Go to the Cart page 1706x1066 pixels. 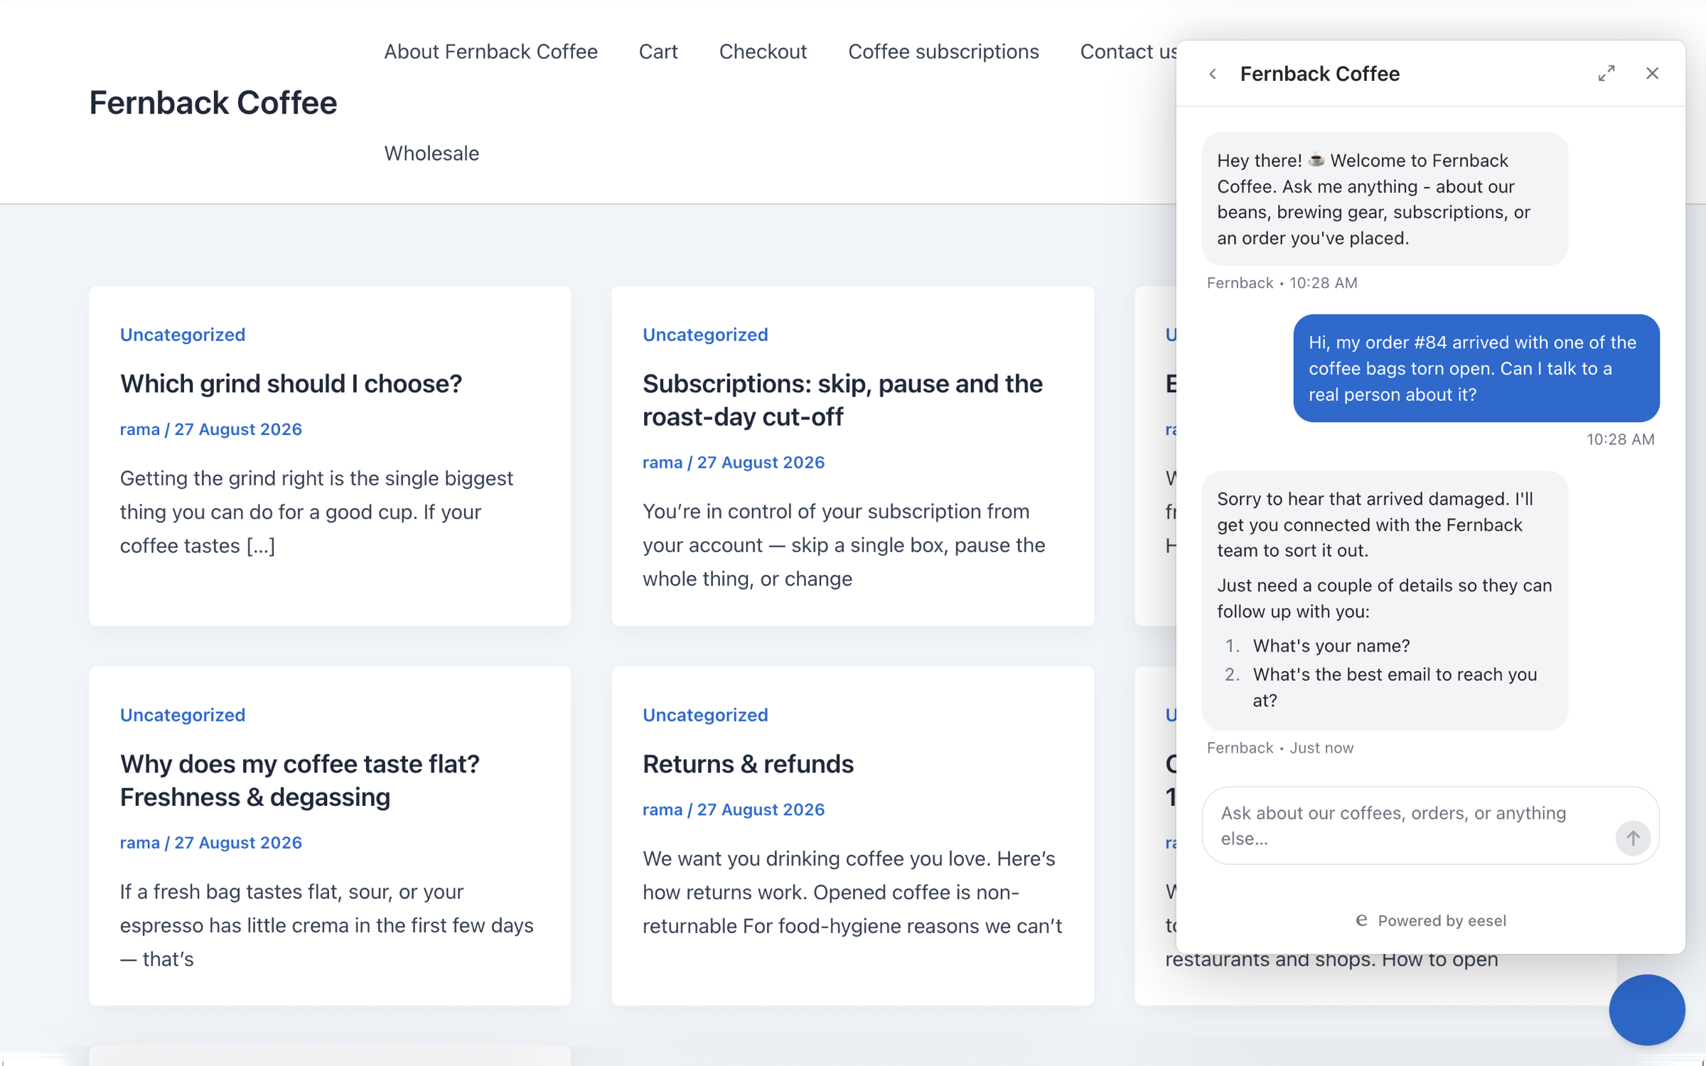(x=658, y=51)
